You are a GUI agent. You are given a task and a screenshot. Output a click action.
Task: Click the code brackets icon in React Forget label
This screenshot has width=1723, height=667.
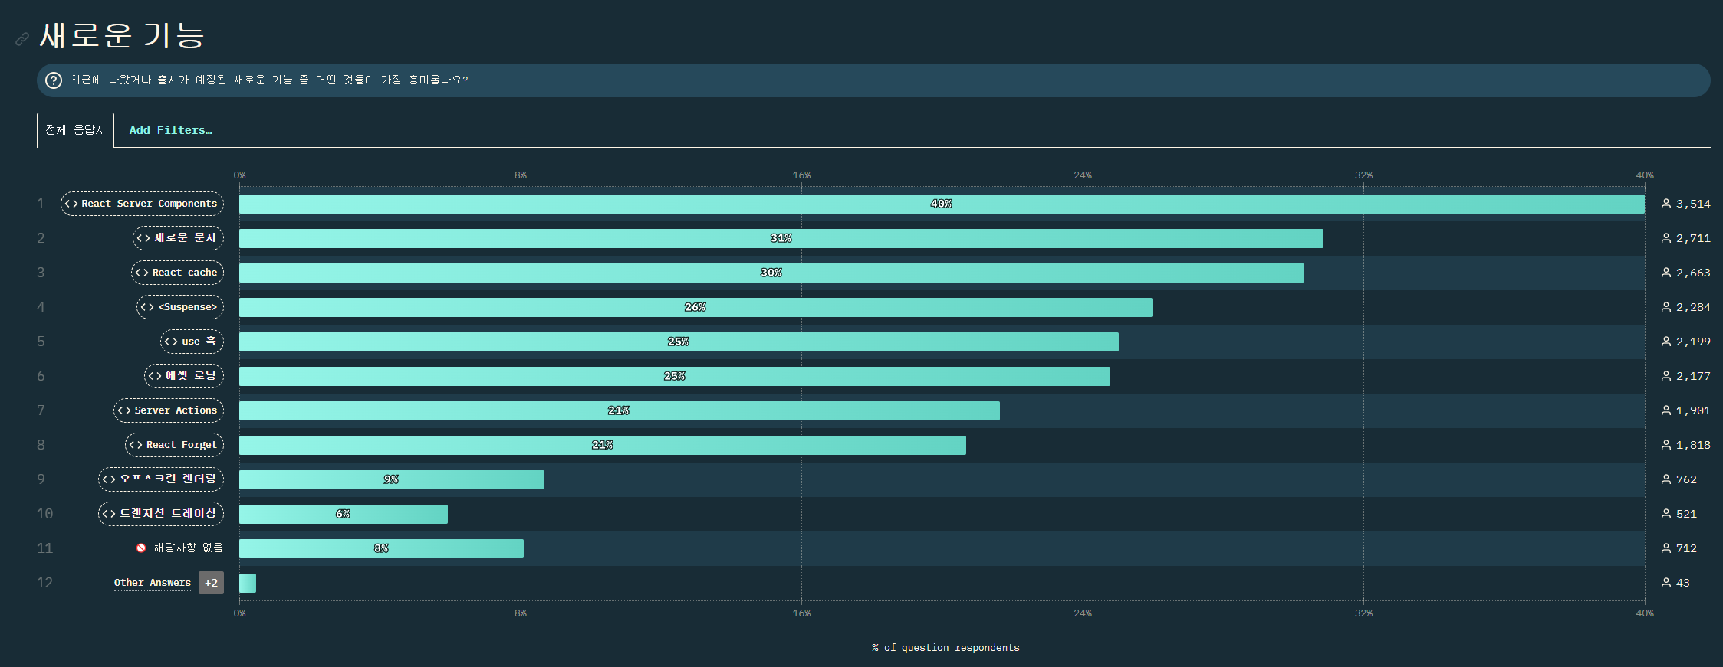coord(136,445)
